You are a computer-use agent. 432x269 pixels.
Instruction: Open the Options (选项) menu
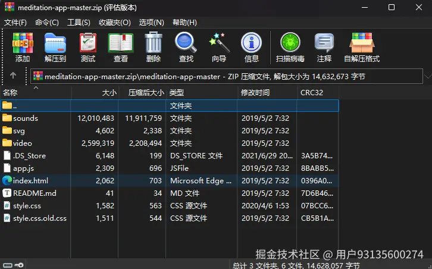[152, 23]
